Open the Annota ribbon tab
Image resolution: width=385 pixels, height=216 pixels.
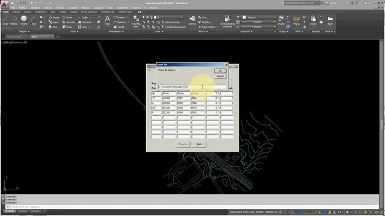click(28, 12)
